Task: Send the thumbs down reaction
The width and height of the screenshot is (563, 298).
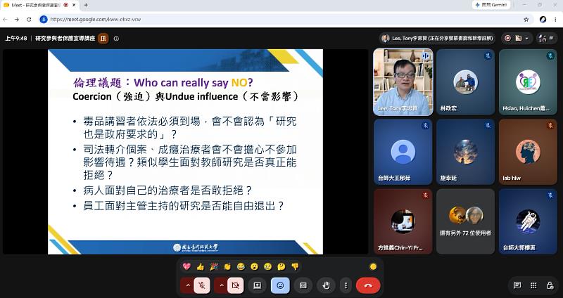Action: coord(295,266)
